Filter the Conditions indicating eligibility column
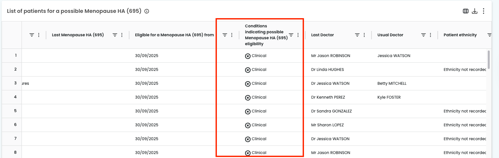The image size is (499, 158). (x=291, y=35)
